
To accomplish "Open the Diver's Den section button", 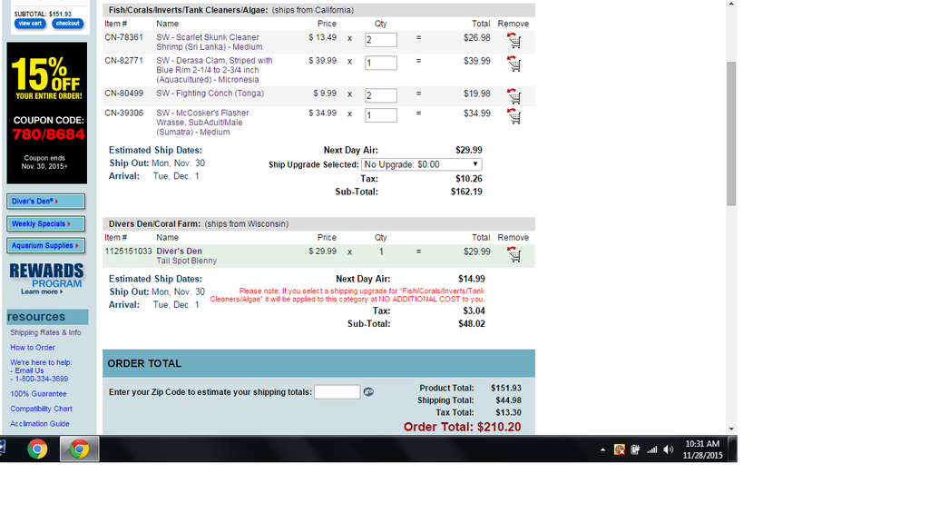I will [45, 202].
